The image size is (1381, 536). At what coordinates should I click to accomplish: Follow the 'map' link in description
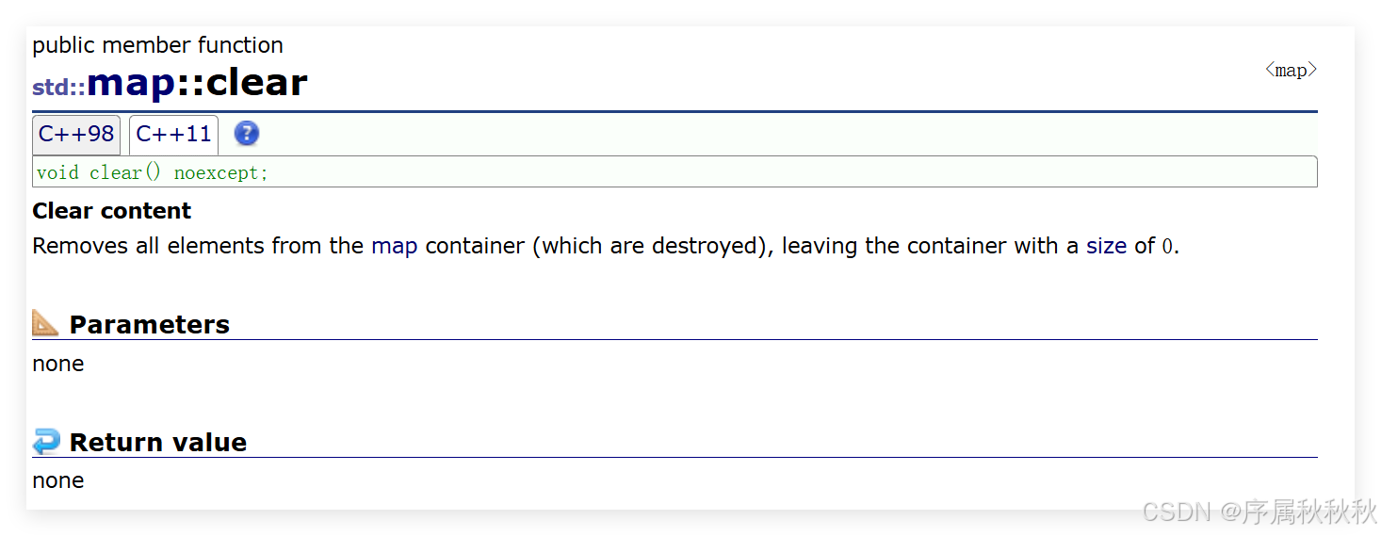[394, 246]
